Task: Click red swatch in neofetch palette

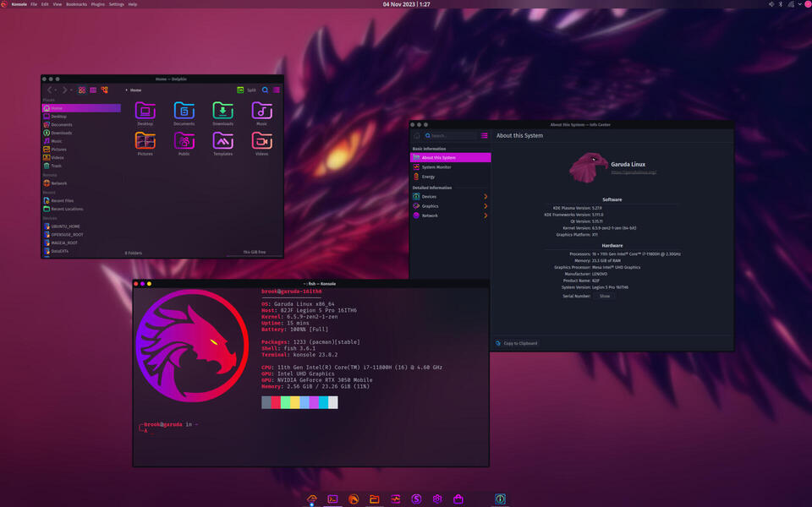Action: click(276, 402)
